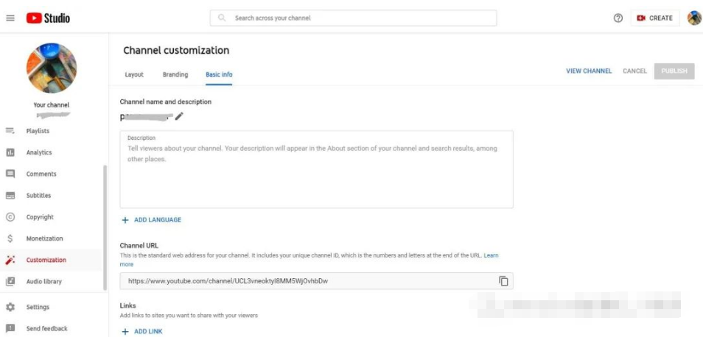
Task: Click the search across your channel box
Action: tap(353, 18)
